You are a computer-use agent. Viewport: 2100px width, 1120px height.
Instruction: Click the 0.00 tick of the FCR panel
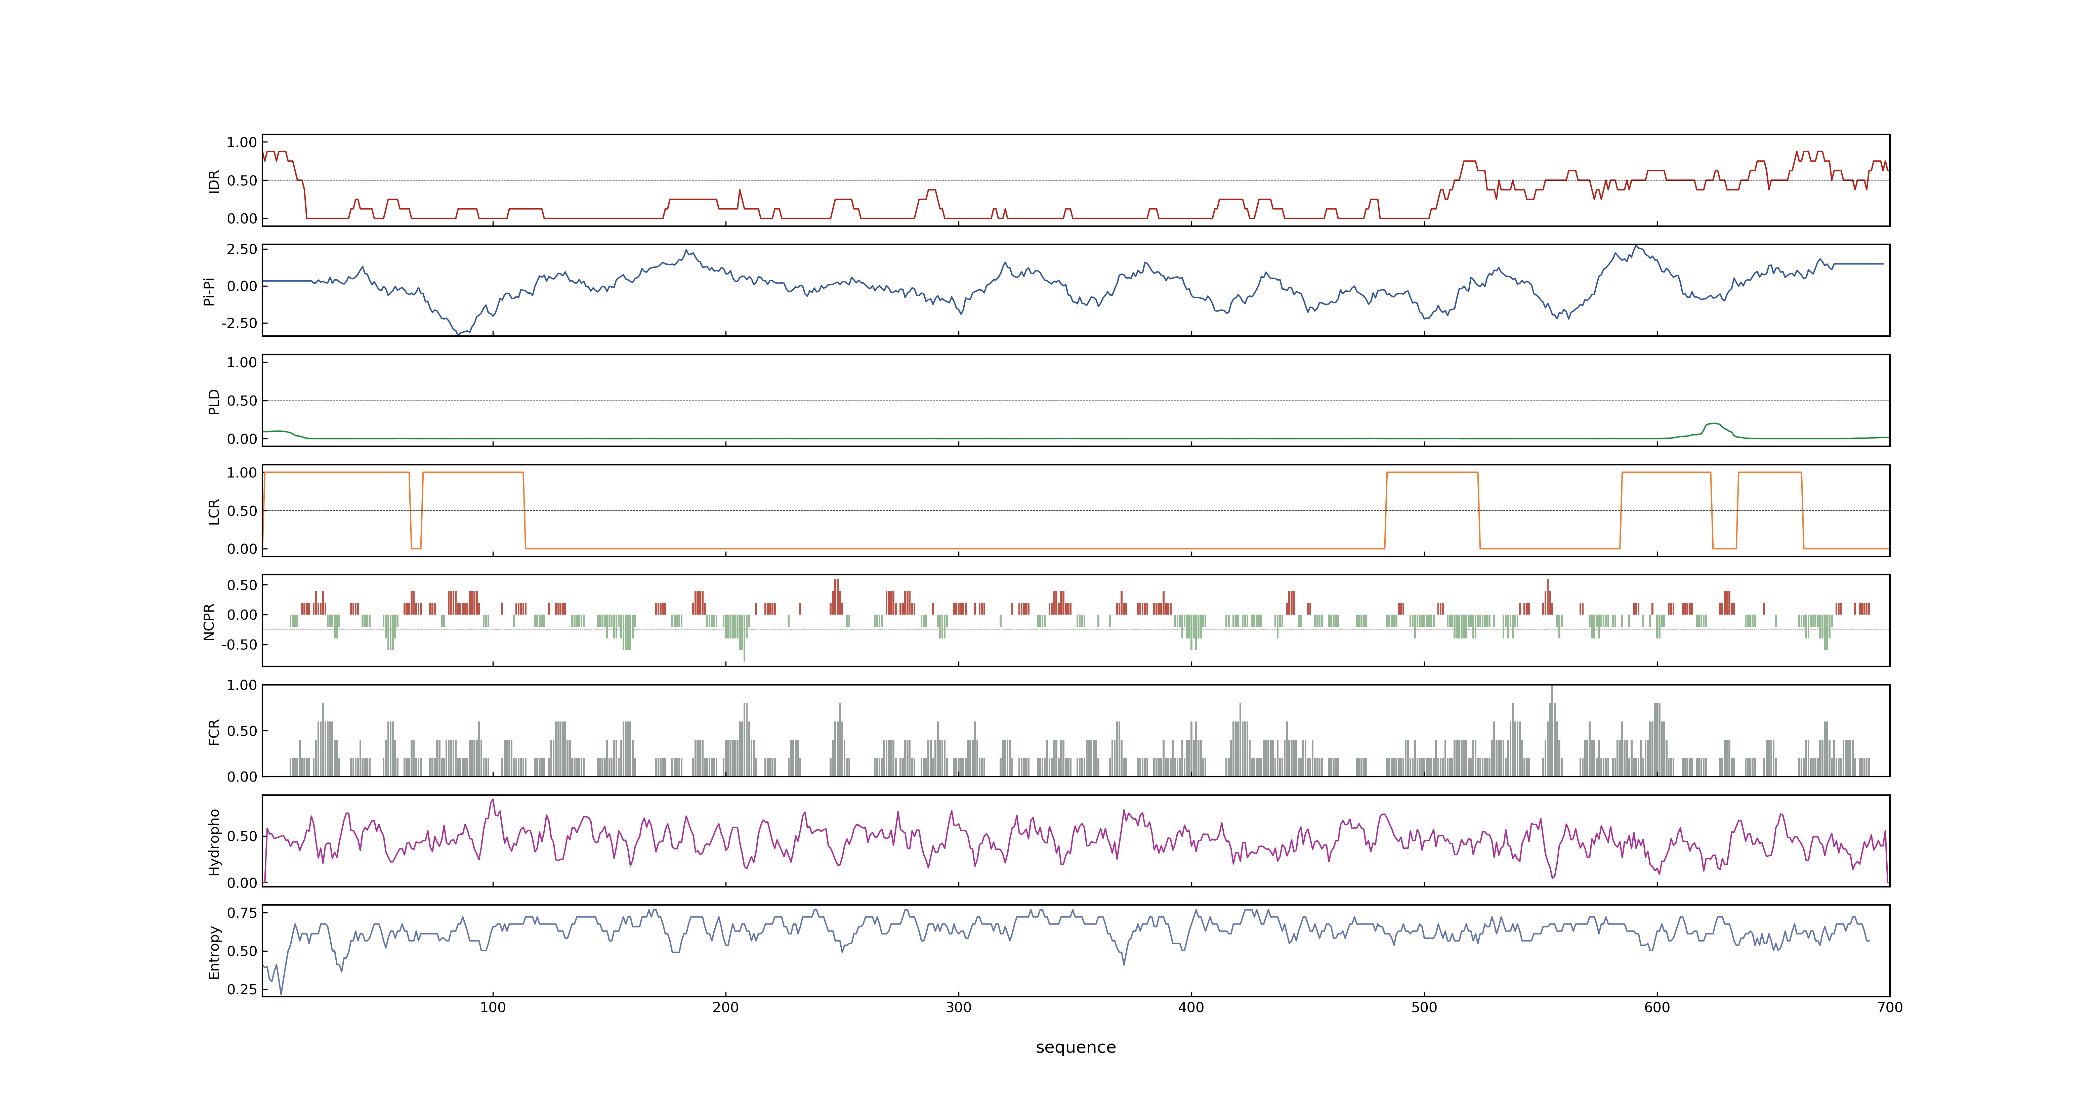tap(242, 777)
